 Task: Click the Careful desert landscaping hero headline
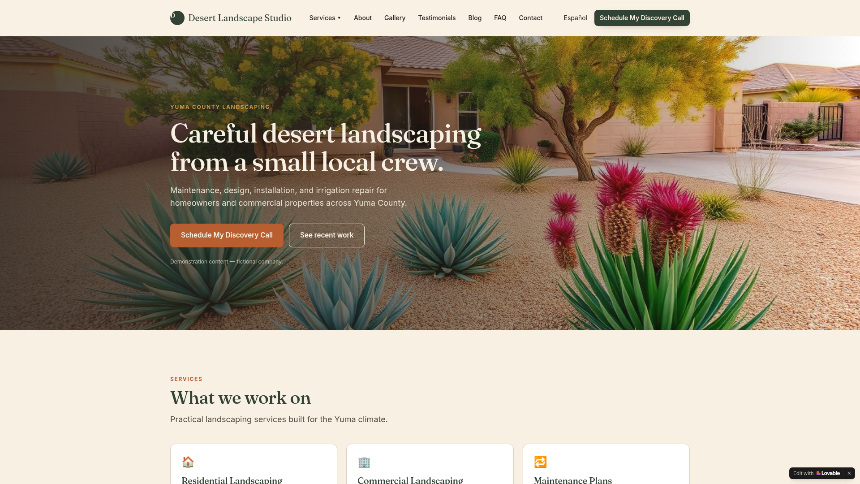pos(326,148)
